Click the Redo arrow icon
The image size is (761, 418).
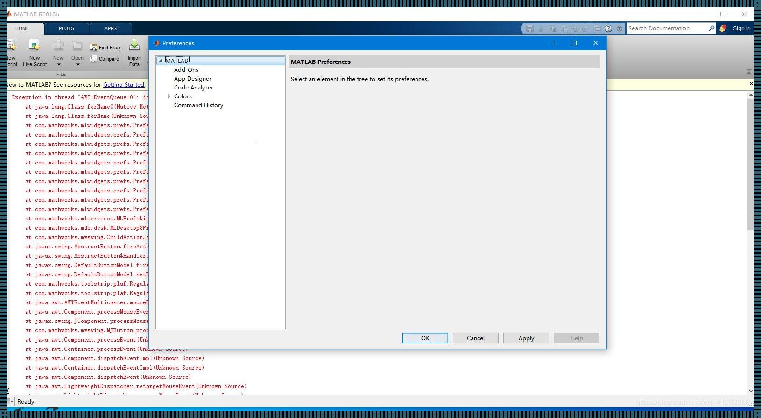click(x=585, y=28)
